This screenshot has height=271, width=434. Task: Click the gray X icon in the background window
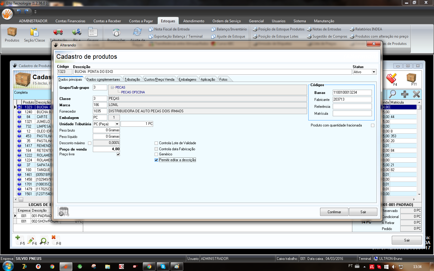click(x=416, y=94)
